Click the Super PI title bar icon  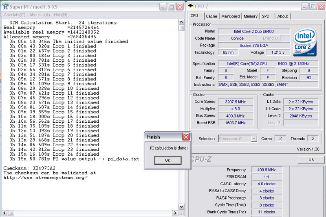(x=5, y=7)
